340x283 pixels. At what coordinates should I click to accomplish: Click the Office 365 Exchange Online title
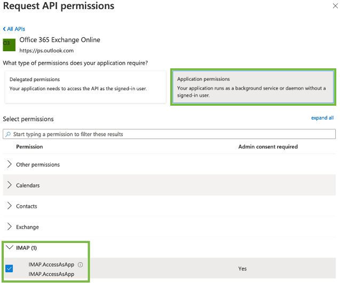[60, 40]
